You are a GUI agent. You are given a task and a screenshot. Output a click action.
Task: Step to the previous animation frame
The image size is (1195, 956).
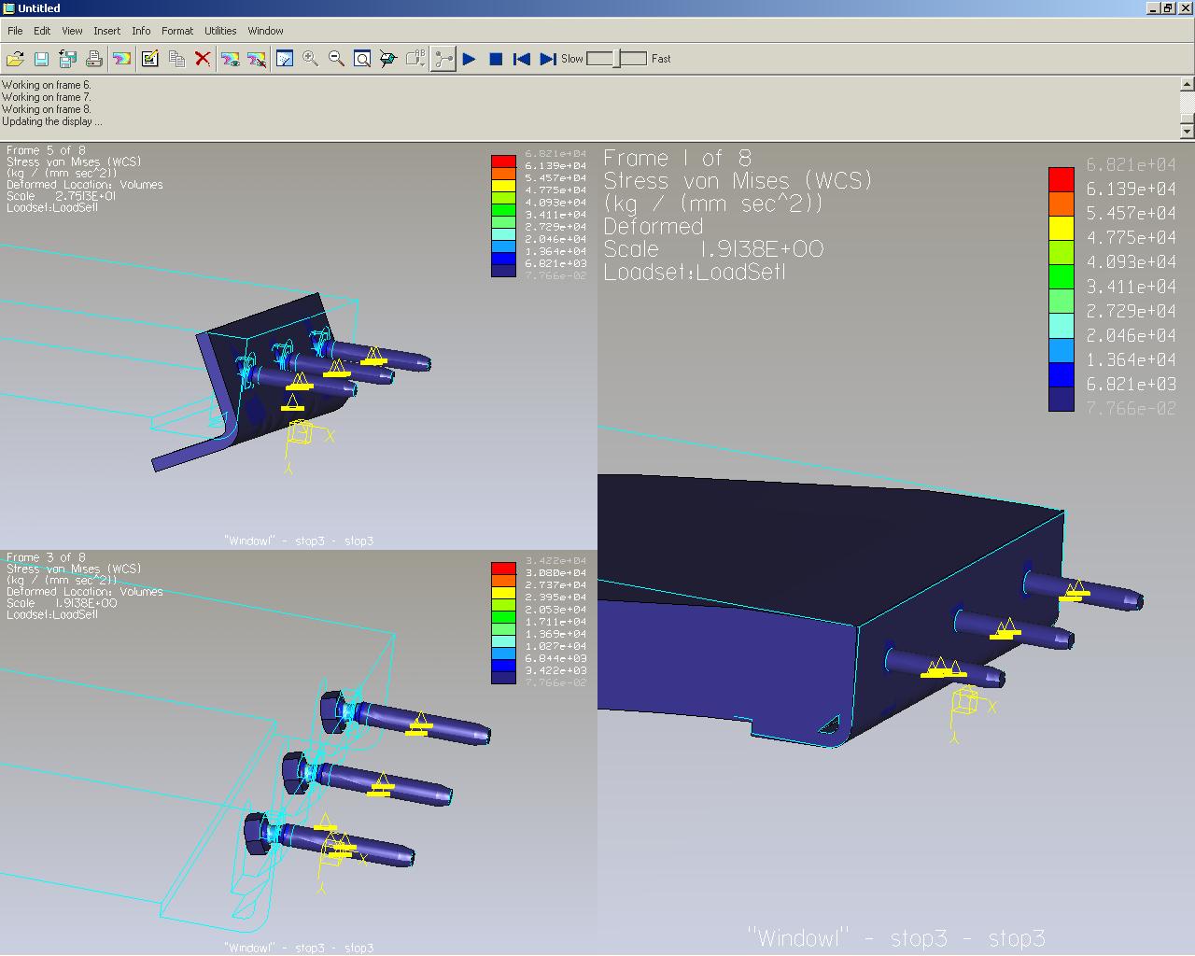[x=522, y=59]
